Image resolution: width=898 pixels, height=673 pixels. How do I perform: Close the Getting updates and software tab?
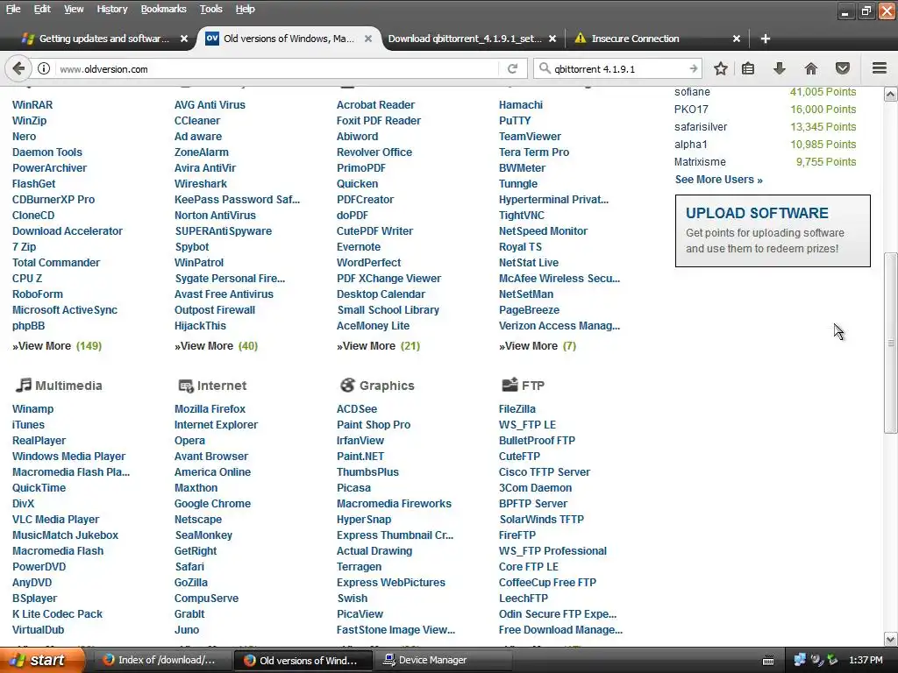[184, 39]
